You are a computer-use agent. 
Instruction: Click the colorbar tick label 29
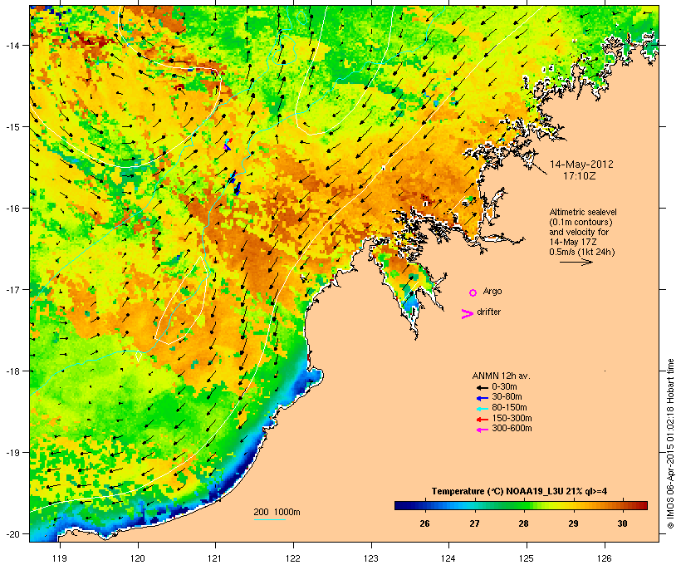click(573, 523)
